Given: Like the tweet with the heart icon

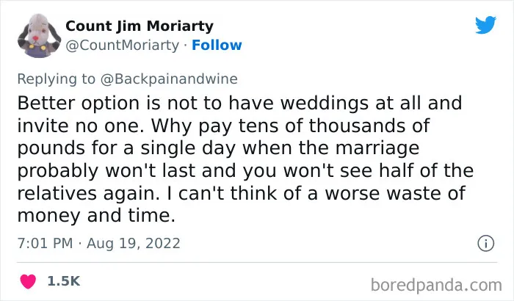Looking at the screenshot, I should click(28, 281).
